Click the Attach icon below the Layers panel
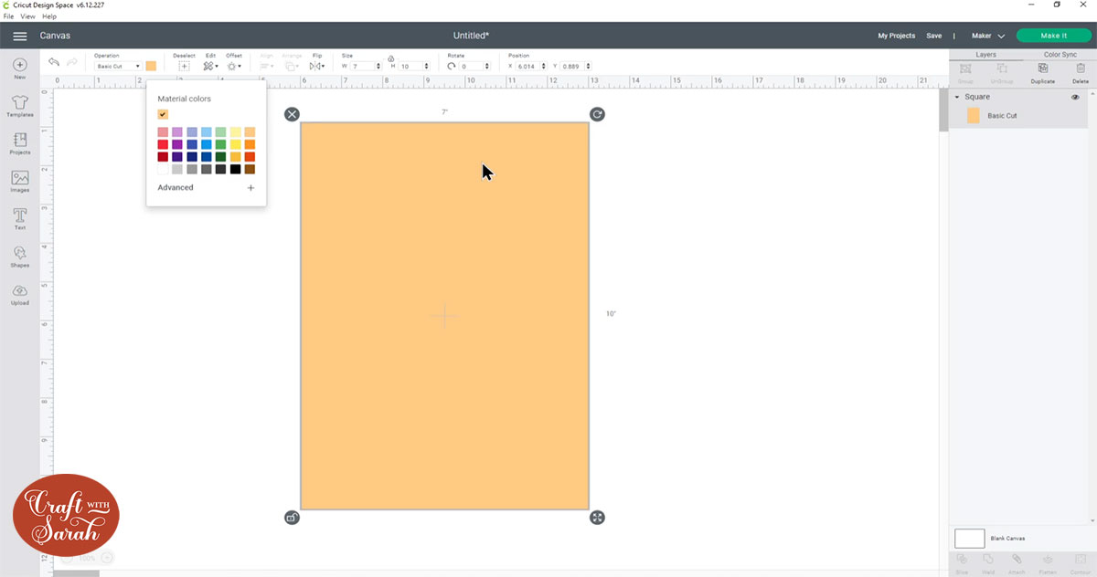Screen dimensions: 1097x577 click(x=1017, y=559)
